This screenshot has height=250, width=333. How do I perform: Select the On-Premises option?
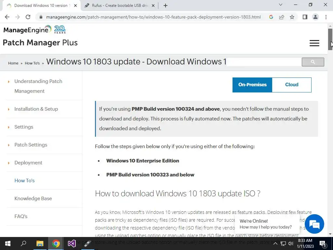coord(252,85)
